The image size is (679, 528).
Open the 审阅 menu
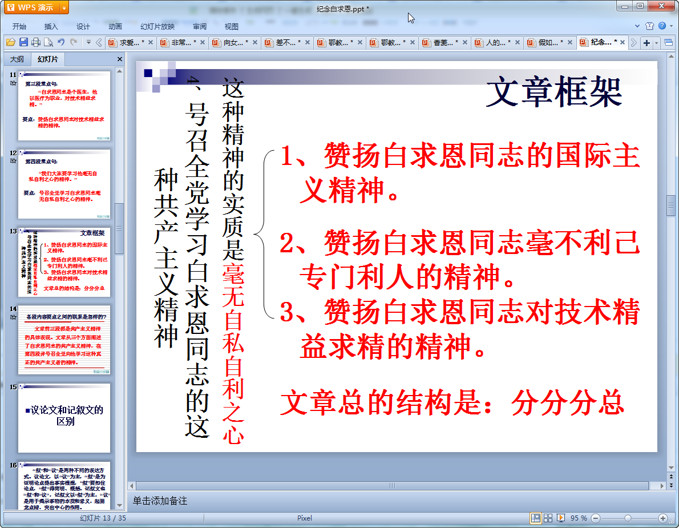(200, 26)
